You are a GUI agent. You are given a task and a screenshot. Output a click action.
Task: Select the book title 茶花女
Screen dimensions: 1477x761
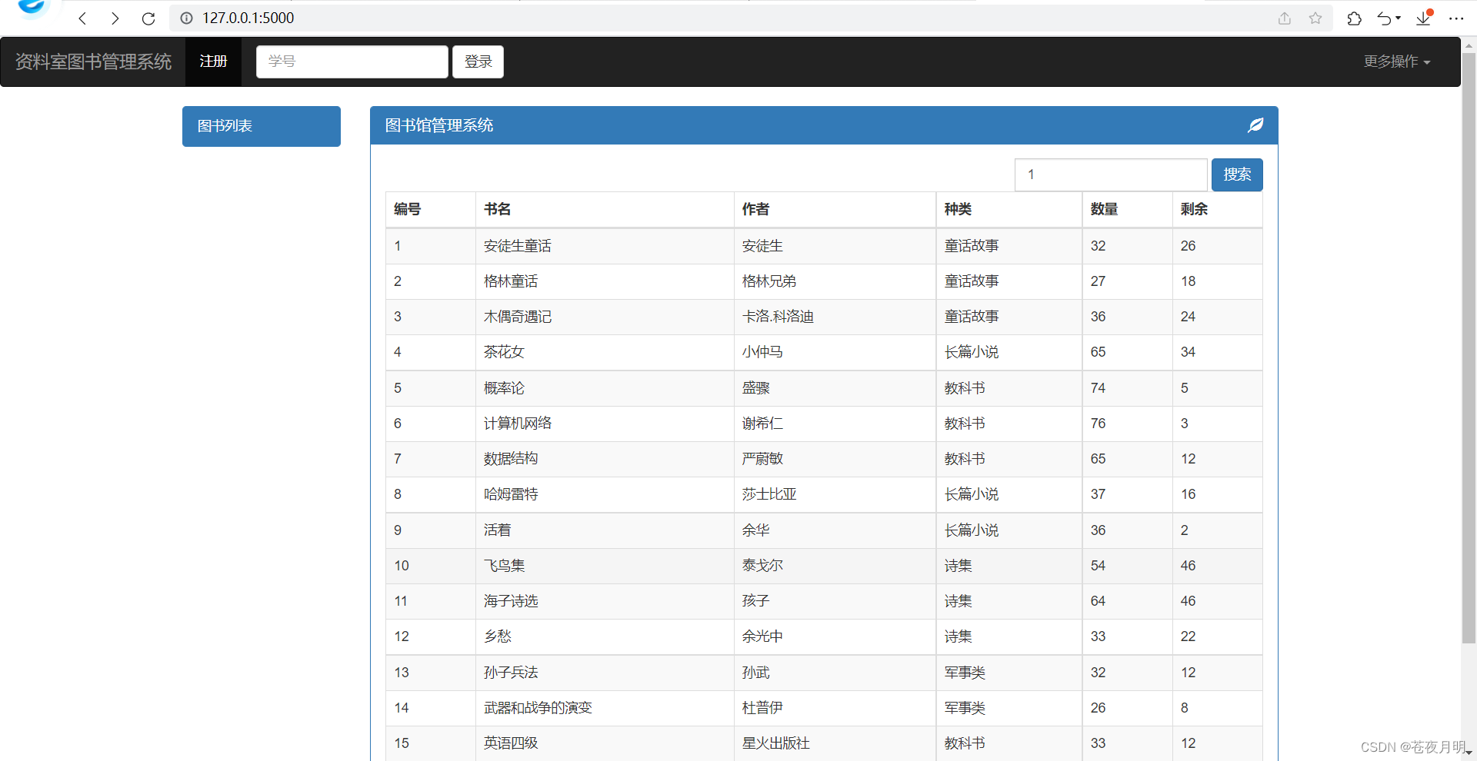504,352
